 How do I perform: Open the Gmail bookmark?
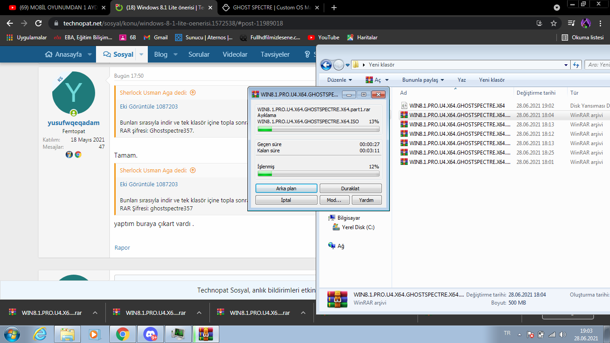156,38
